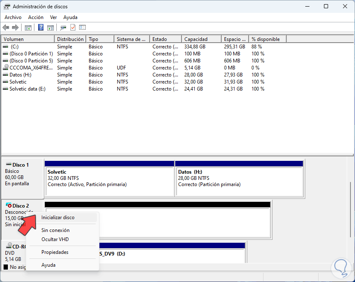
Task: Sort by the % disponible column header
Action: 268,39
